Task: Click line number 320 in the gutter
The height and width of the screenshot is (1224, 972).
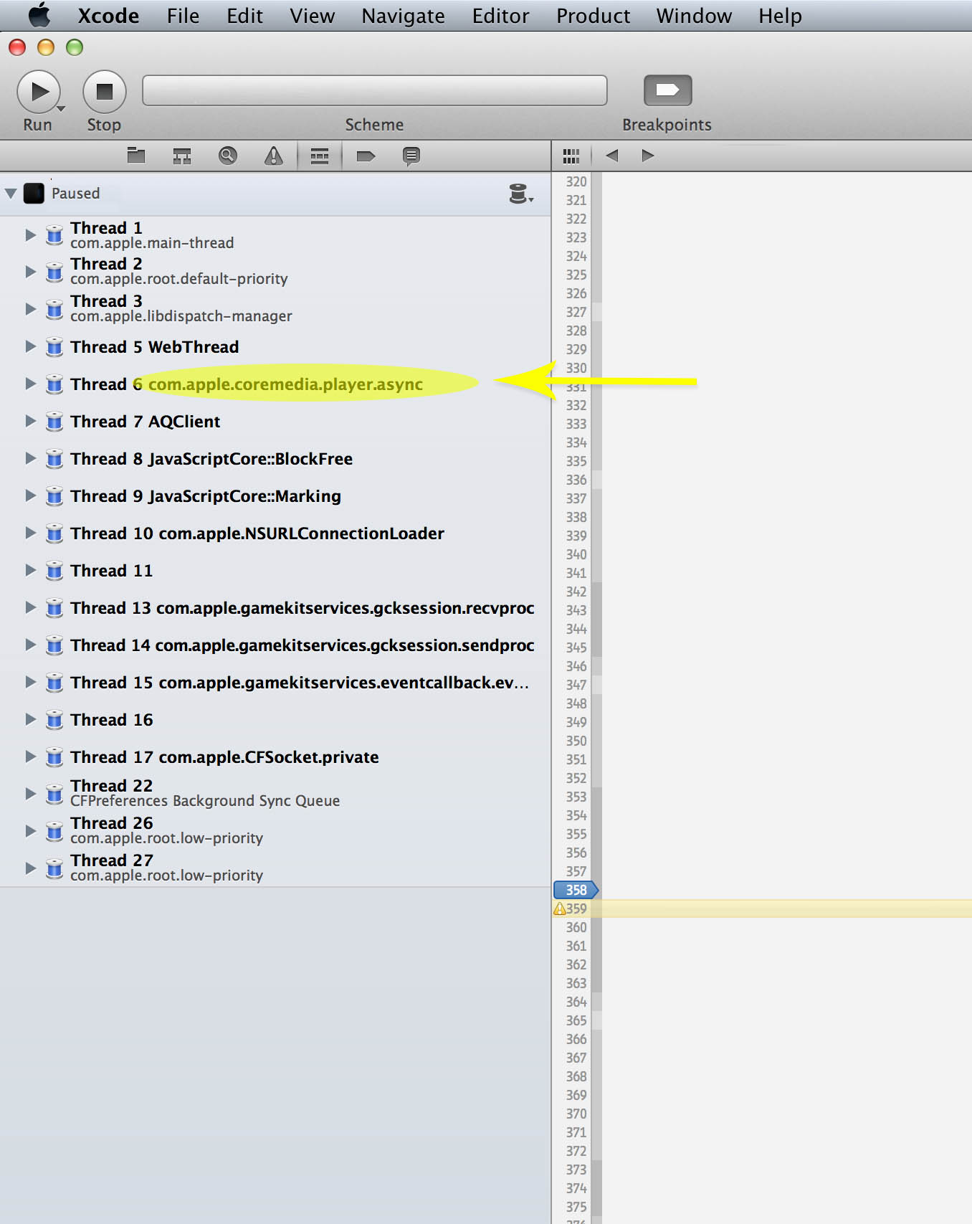Action: (576, 181)
